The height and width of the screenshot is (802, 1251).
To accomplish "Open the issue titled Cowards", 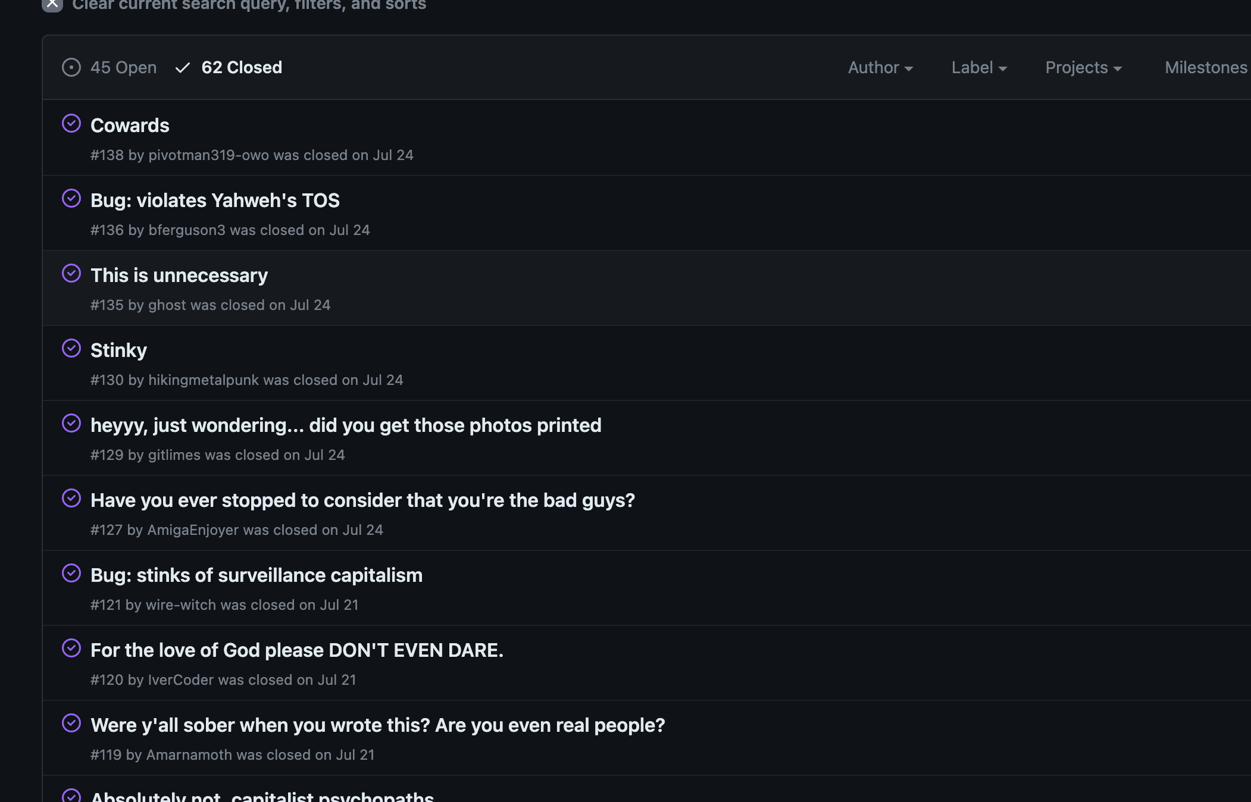I will 130,125.
